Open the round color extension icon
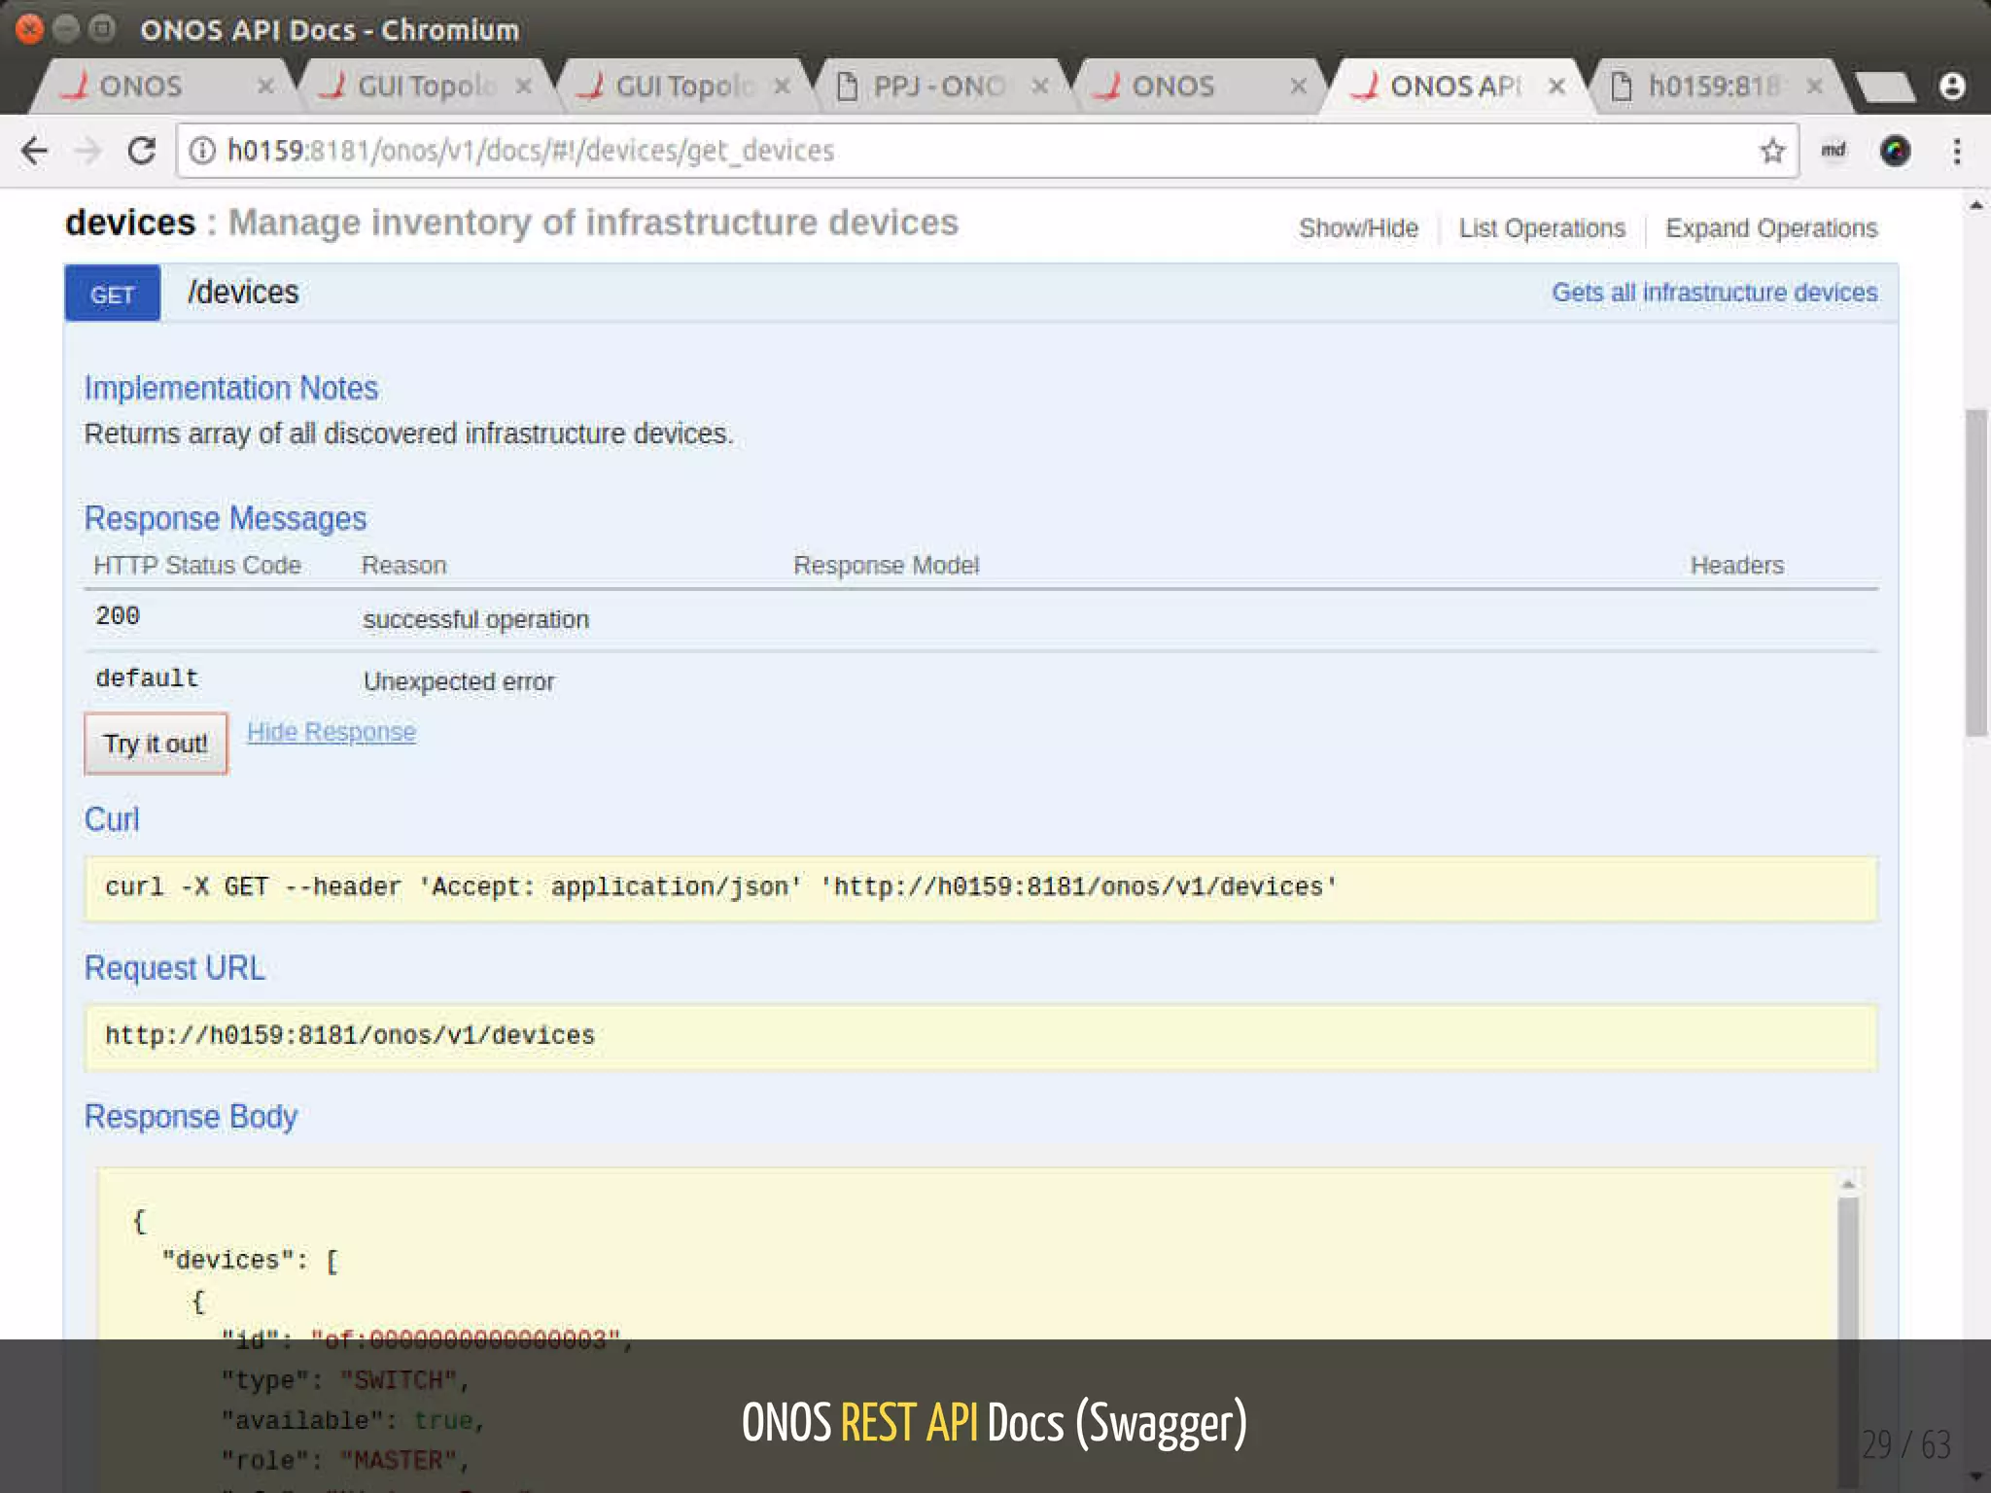The width and height of the screenshot is (1991, 1493). (x=1895, y=151)
